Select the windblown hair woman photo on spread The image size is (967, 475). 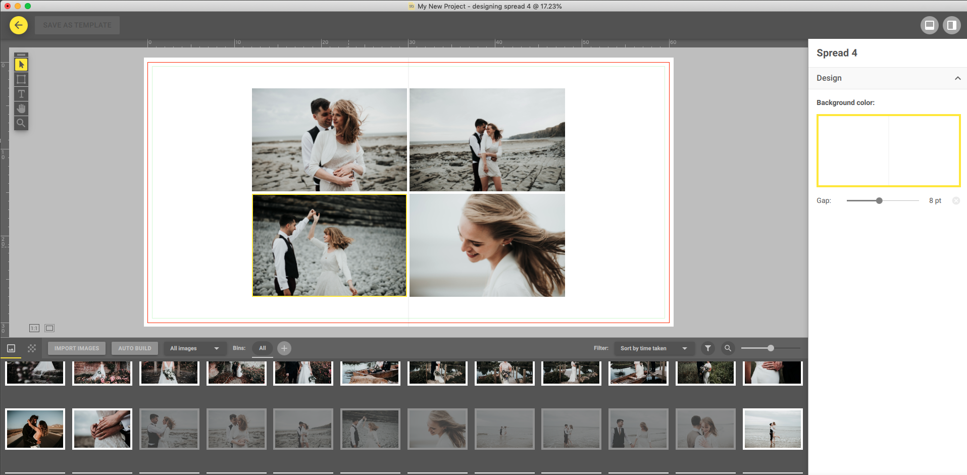click(x=487, y=245)
